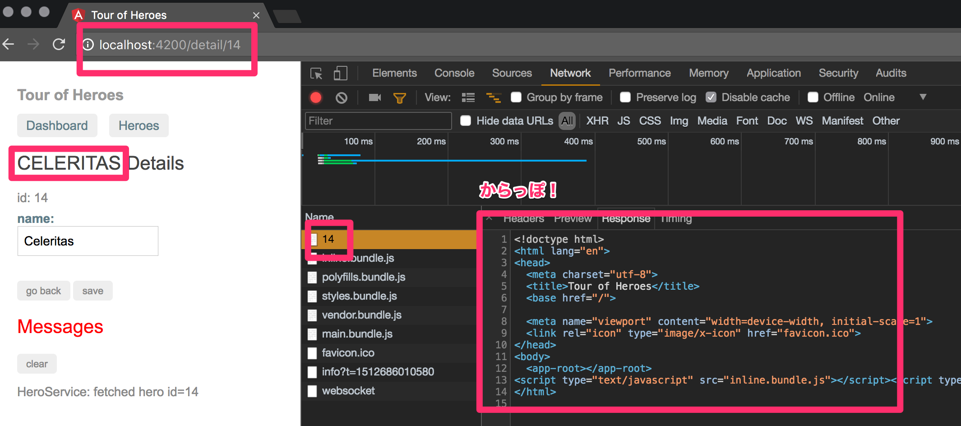The image size is (961, 426).
Task: Filter requests by WS type
Action: [804, 121]
